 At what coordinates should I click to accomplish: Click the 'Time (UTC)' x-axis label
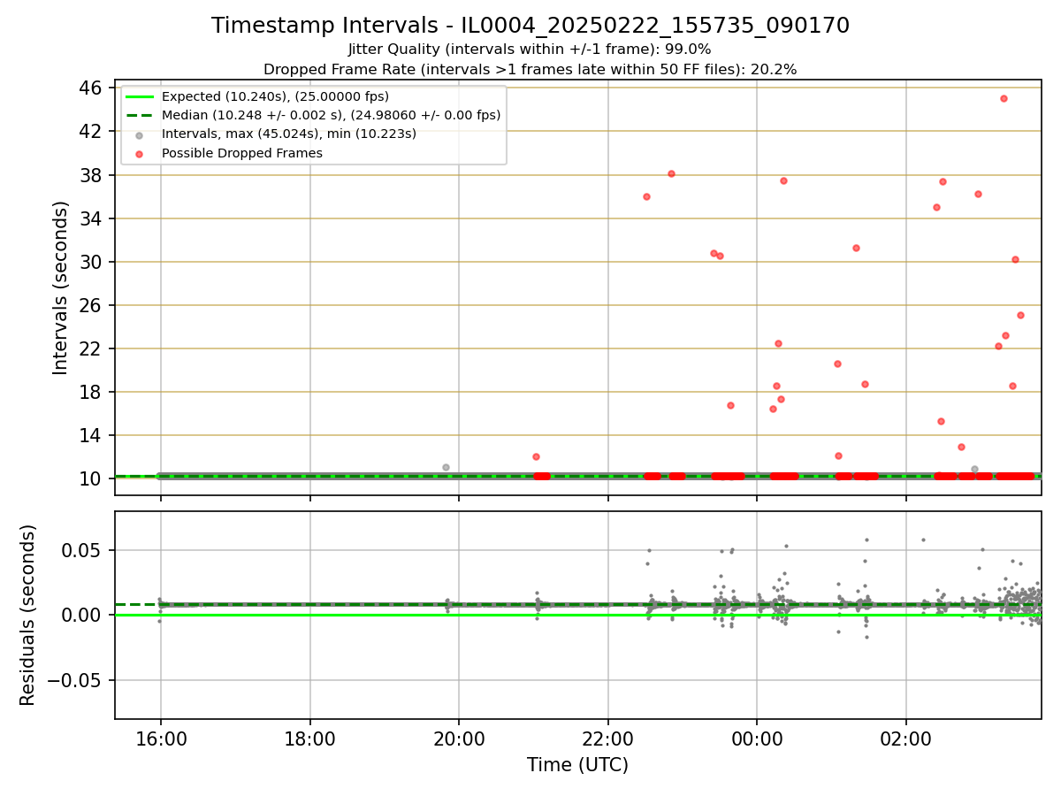[x=577, y=765]
